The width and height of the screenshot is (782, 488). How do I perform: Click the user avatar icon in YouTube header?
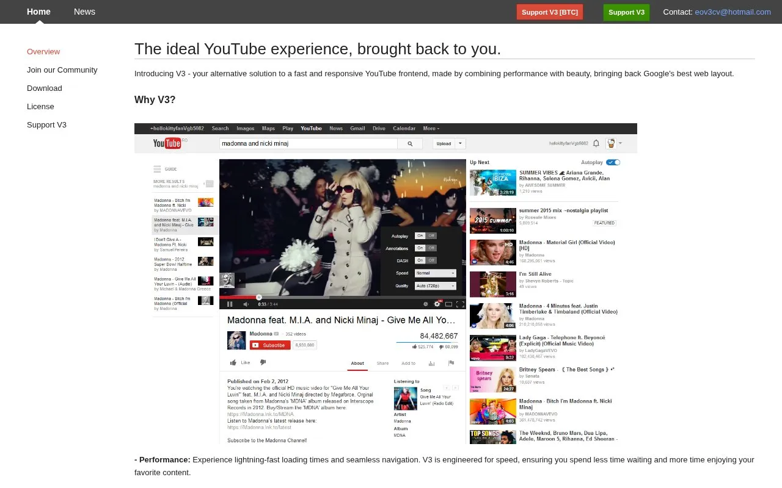point(610,143)
